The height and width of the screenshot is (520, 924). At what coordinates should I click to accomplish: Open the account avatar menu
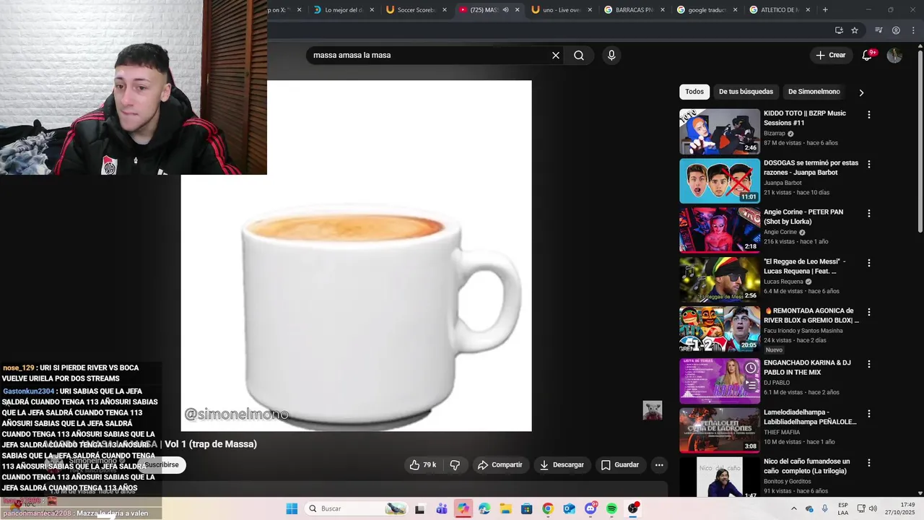894,56
